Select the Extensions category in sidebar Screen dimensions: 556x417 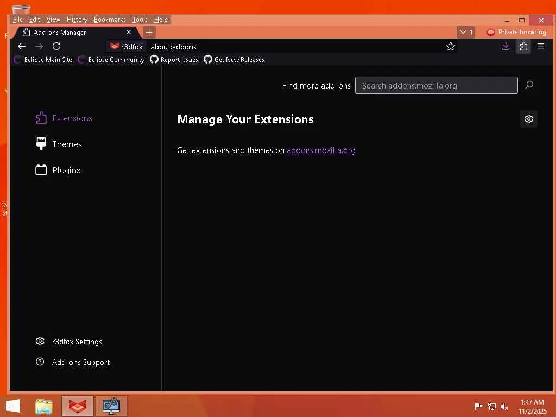tap(64, 118)
